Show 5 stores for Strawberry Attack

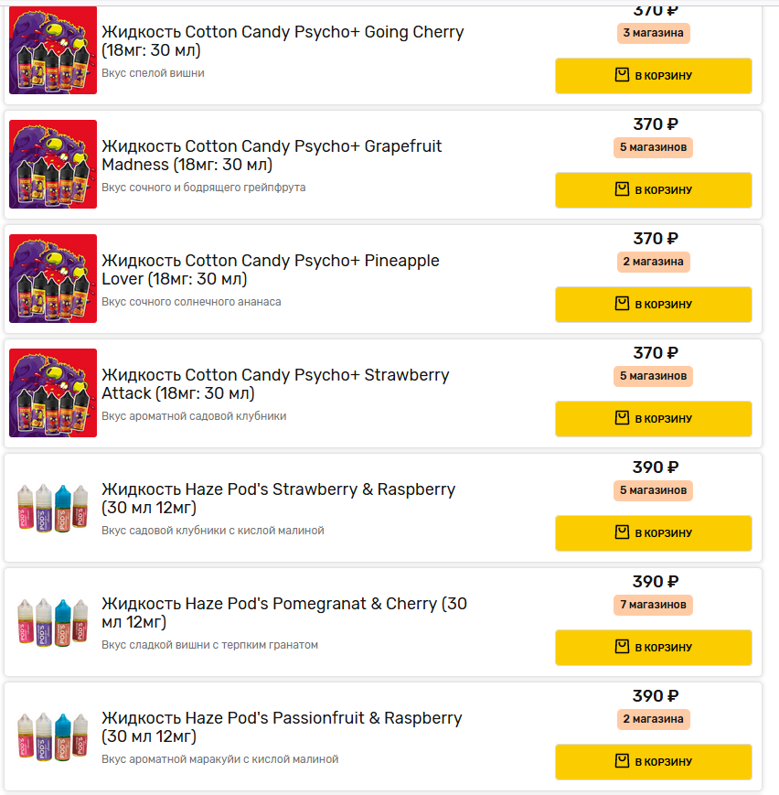[x=653, y=376]
